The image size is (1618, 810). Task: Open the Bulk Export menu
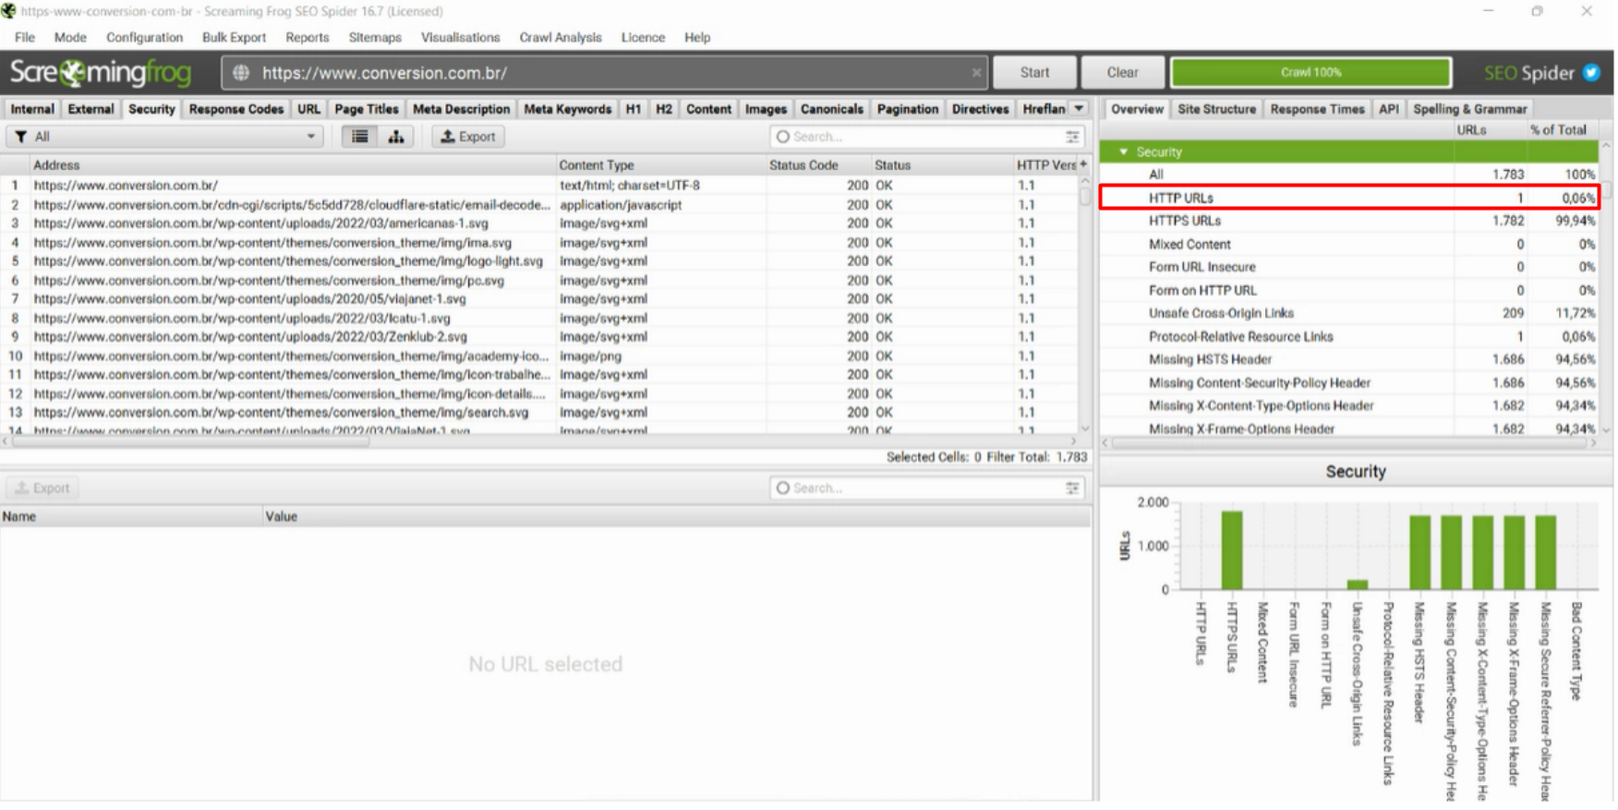234,38
